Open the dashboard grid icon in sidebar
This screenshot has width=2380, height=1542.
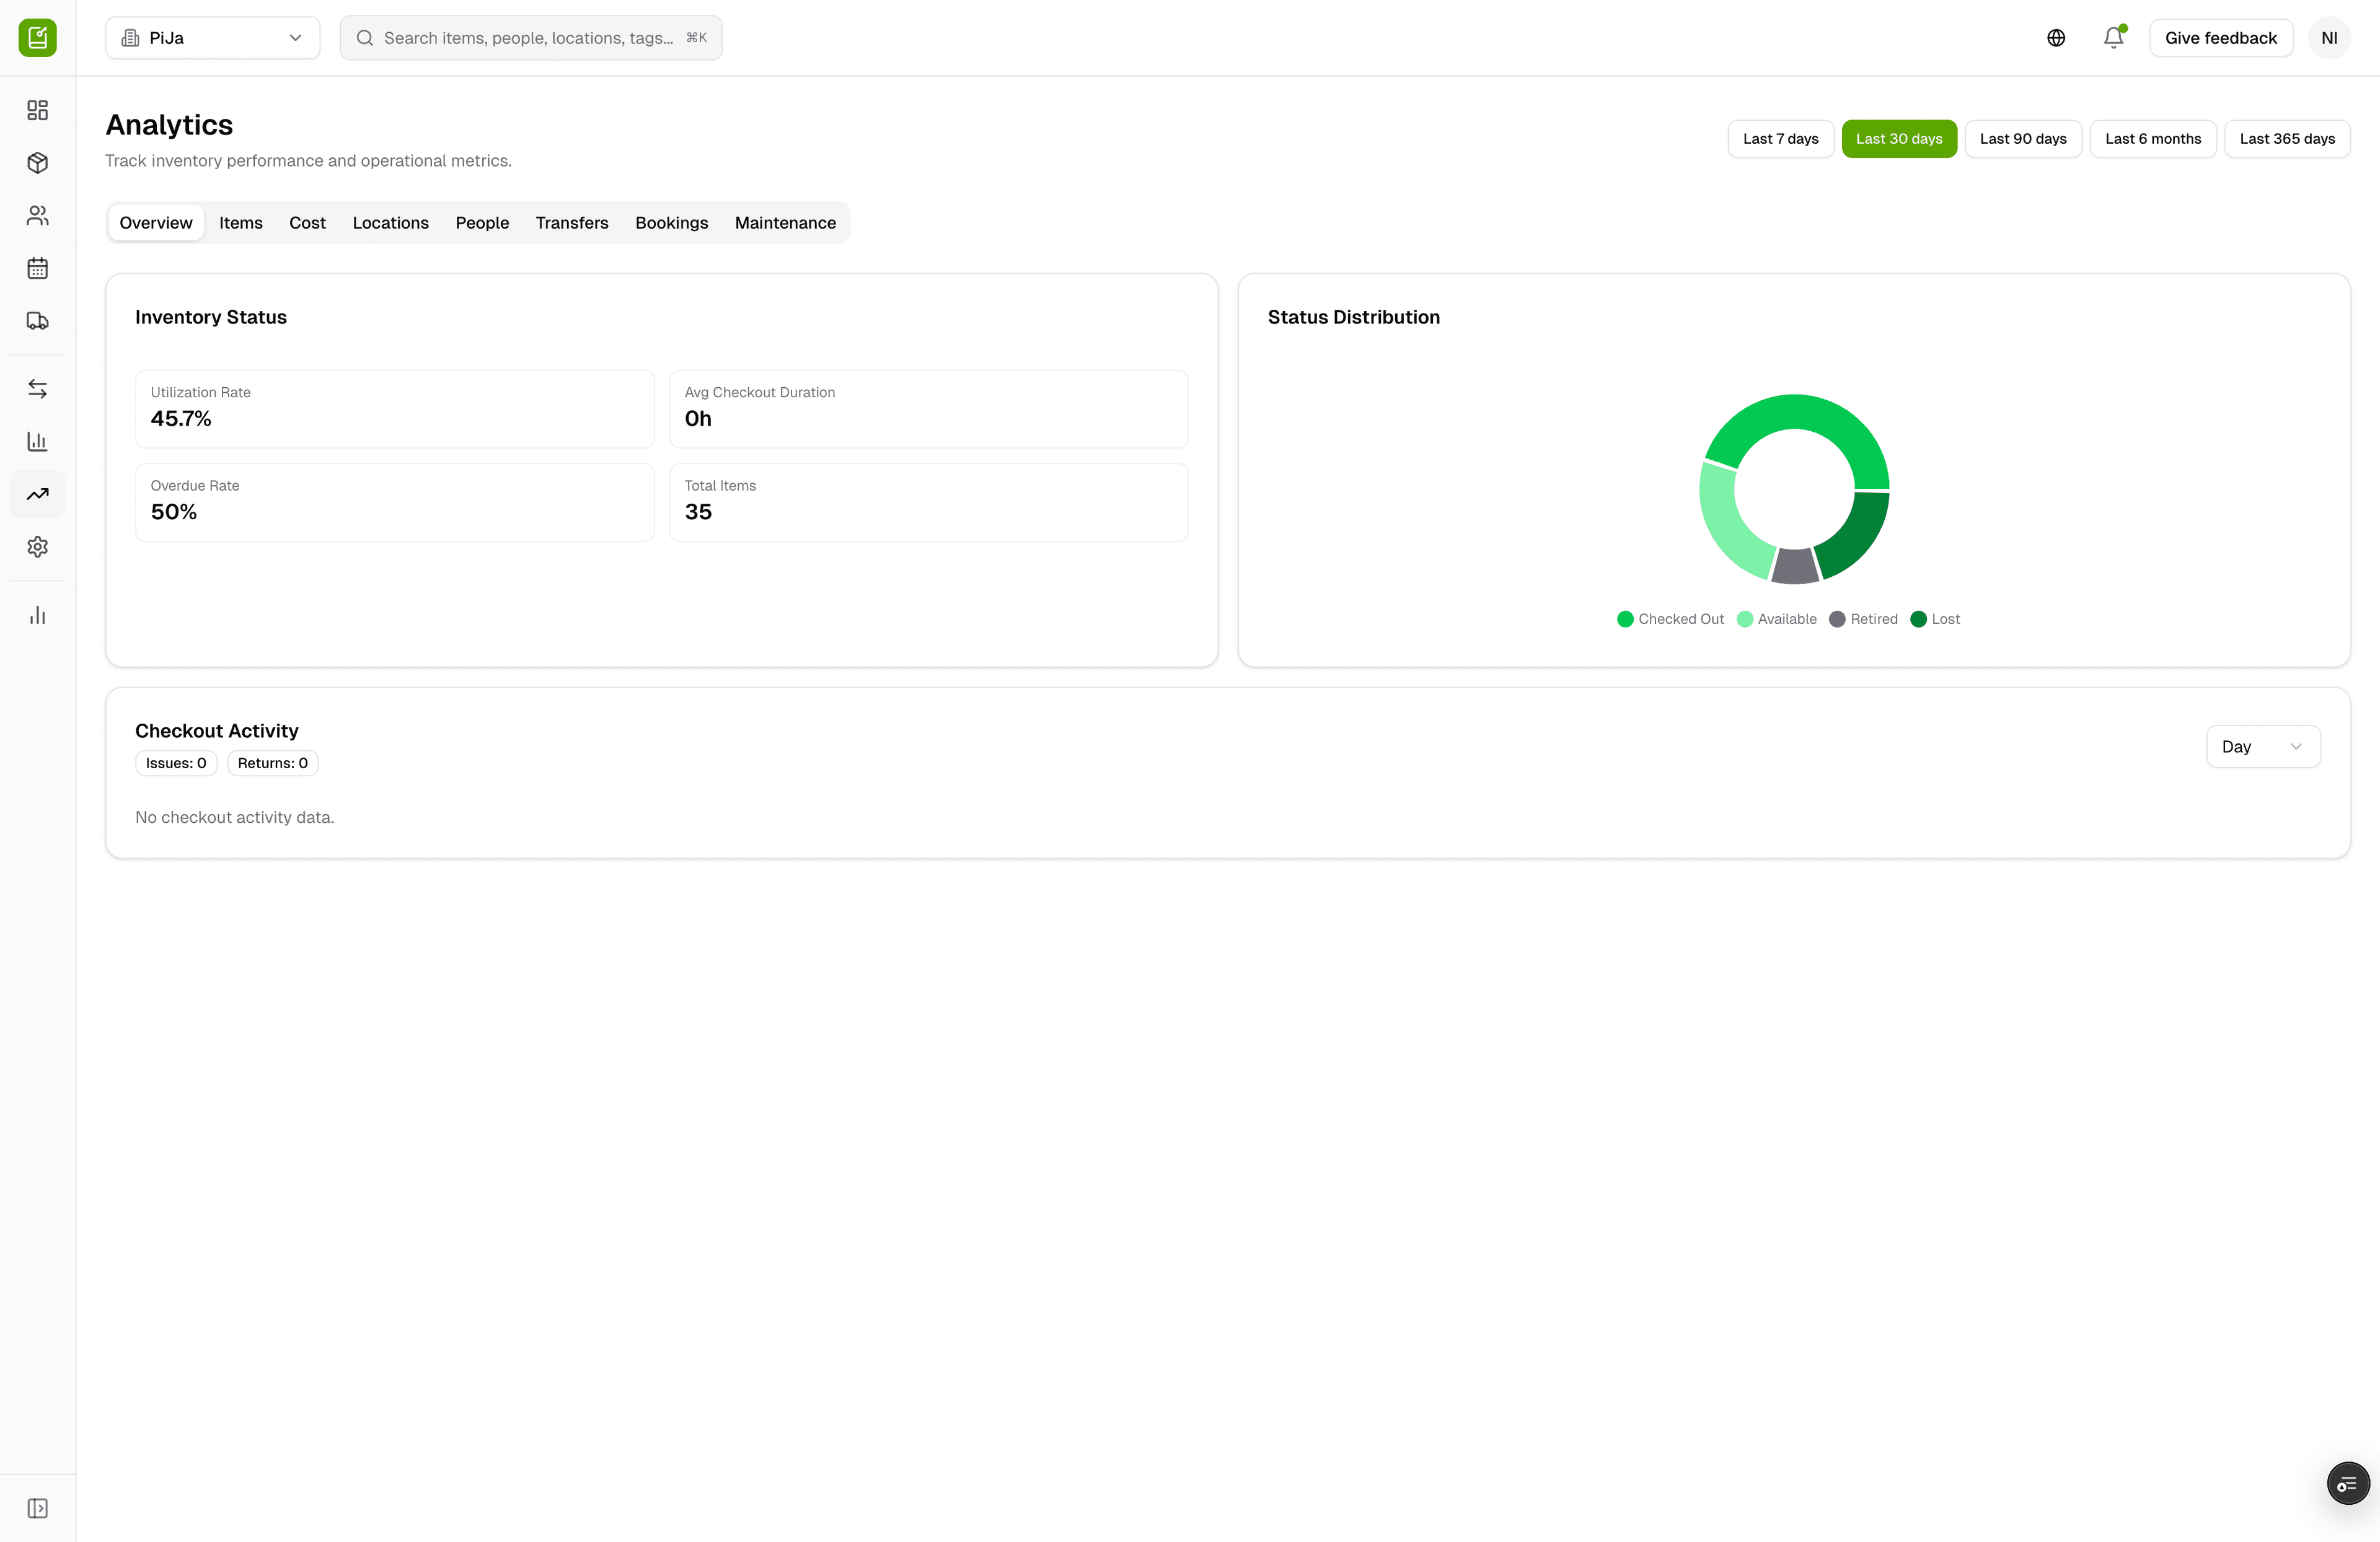coord(38,110)
